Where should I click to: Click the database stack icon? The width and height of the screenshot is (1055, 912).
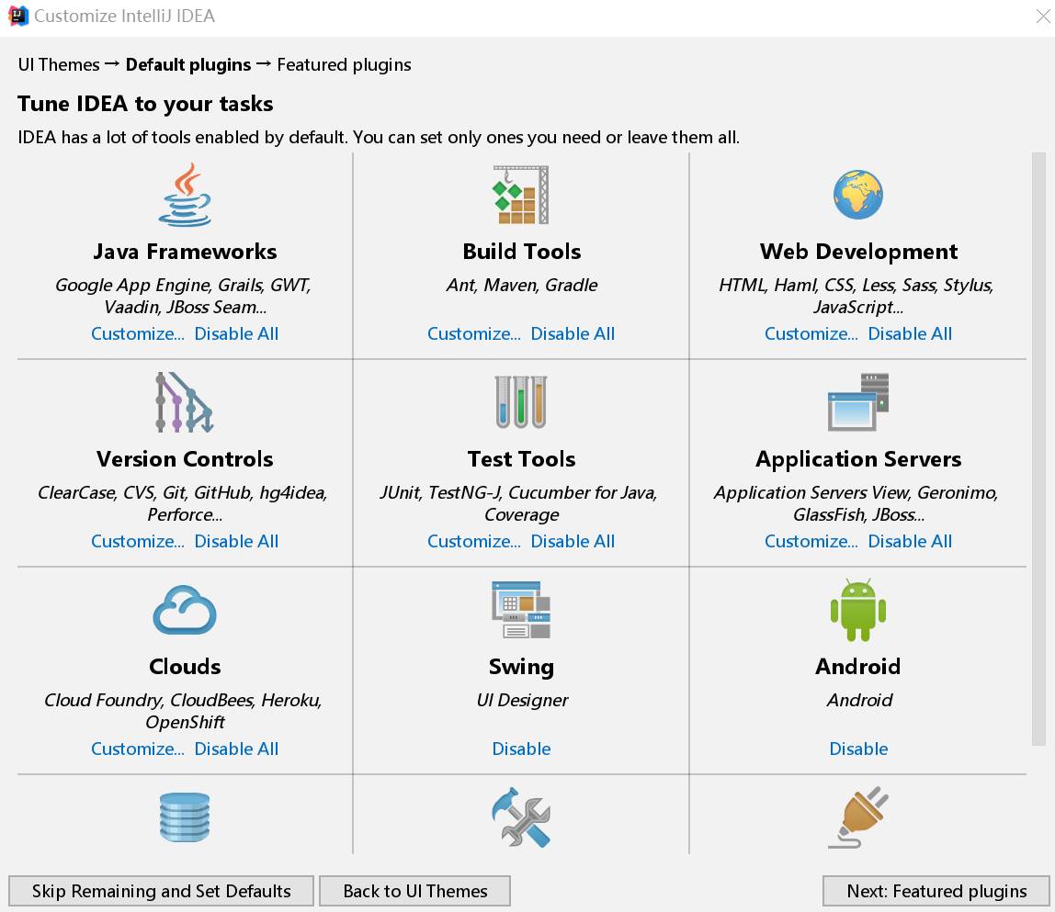coord(185,817)
